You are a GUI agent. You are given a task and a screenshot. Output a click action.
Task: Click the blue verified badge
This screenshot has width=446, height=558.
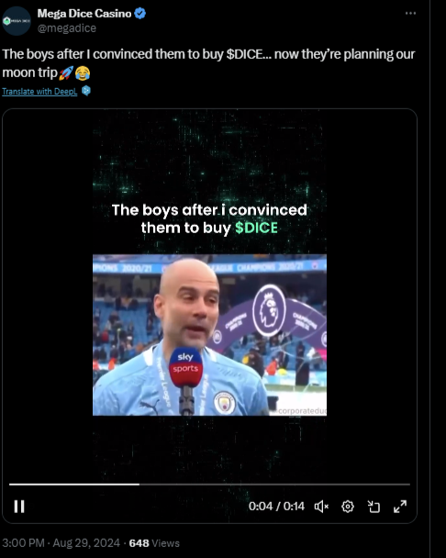(x=139, y=14)
